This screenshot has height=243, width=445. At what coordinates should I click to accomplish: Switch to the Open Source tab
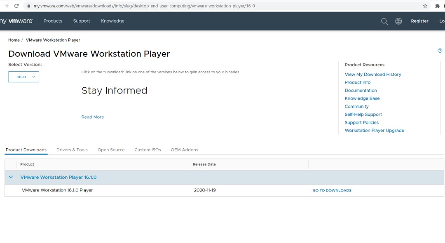coord(111,150)
